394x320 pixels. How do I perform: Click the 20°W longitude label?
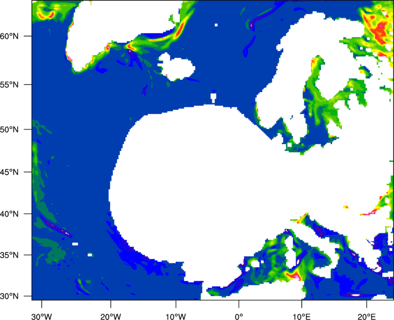pos(111,317)
